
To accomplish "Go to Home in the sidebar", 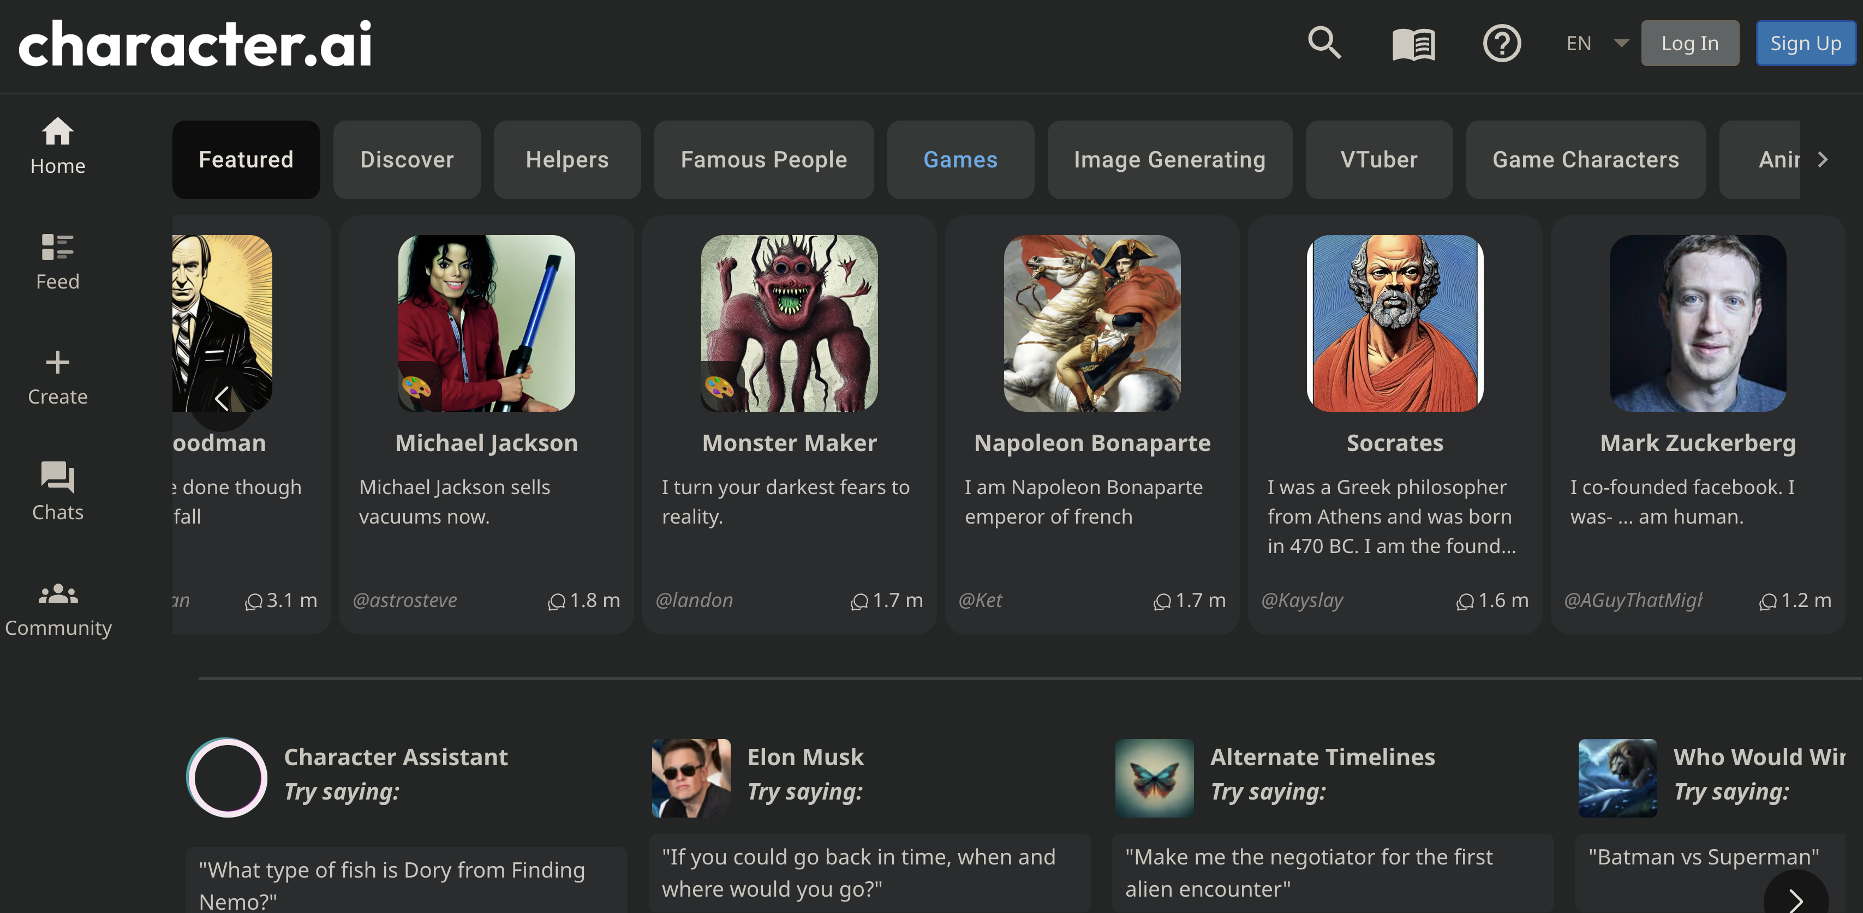I will (58, 146).
